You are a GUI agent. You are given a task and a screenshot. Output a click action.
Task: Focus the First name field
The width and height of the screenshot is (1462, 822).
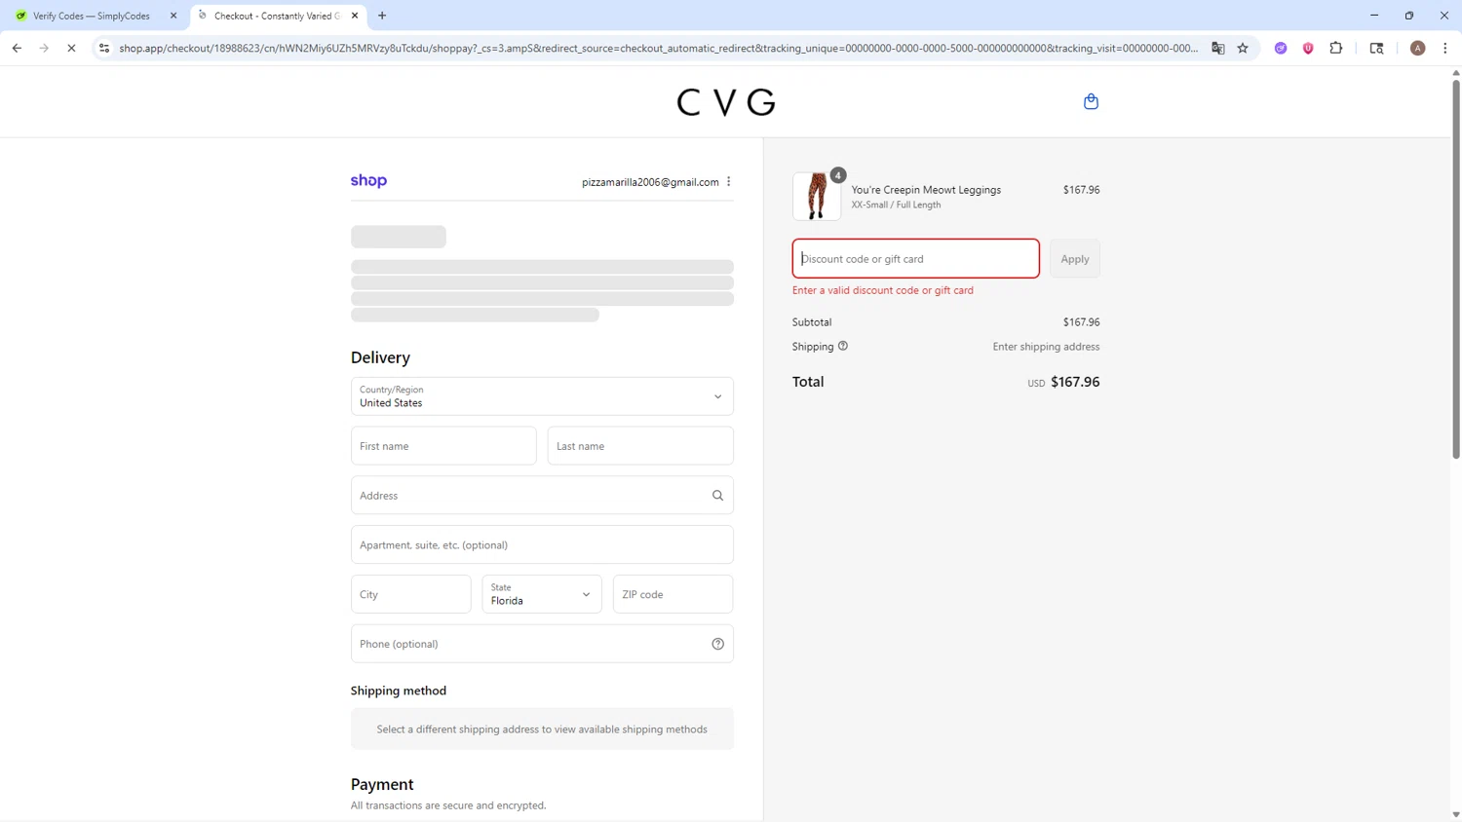[x=443, y=446]
